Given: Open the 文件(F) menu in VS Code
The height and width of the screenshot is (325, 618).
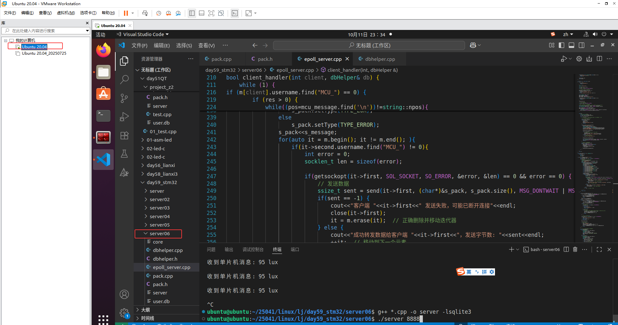Looking at the screenshot, I should [x=139, y=45].
